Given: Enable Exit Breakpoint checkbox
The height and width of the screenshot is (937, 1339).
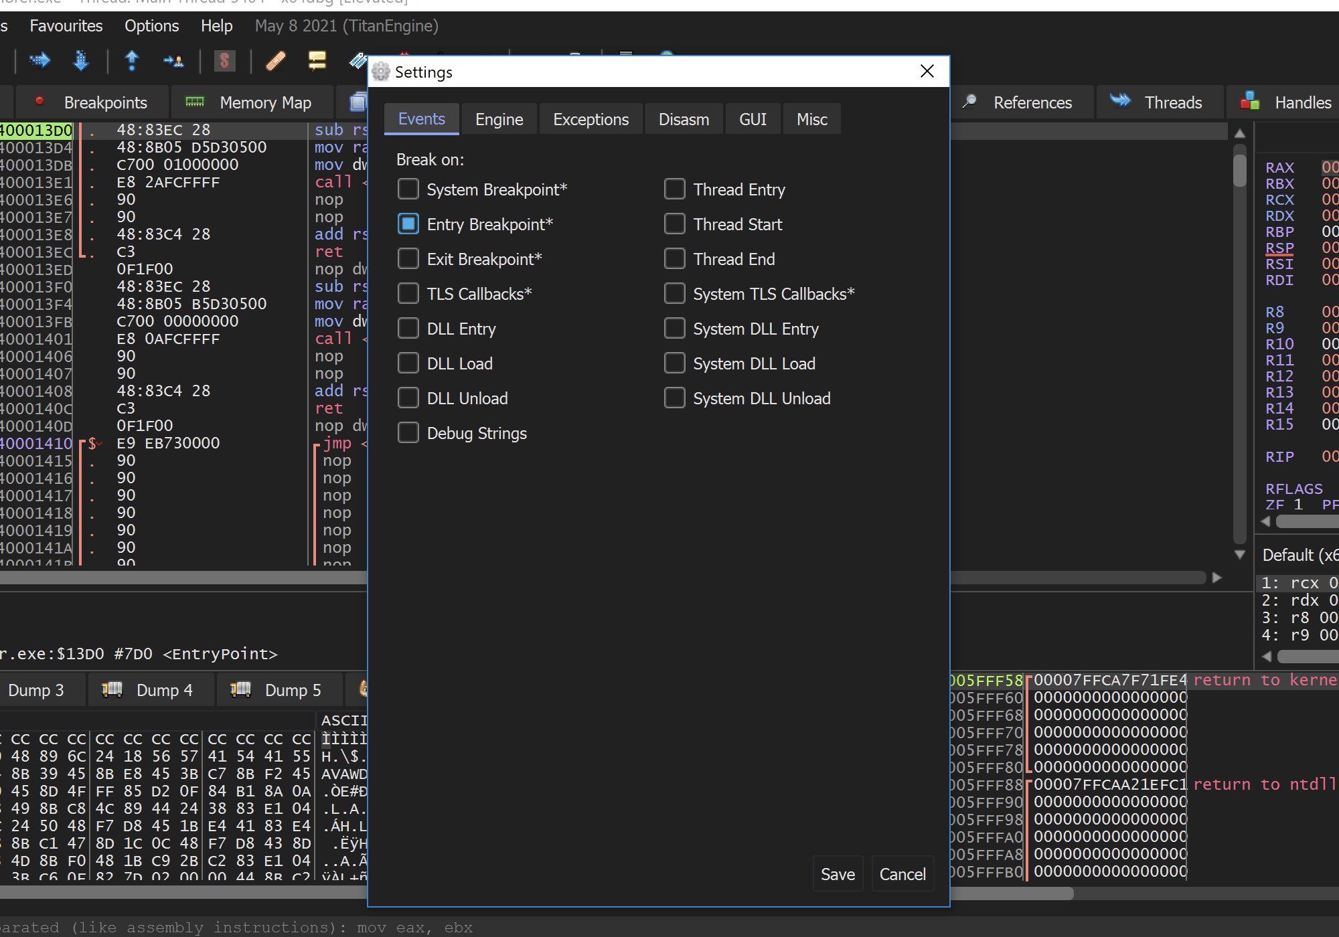Looking at the screenshot, I should click(x=408, y=259).
